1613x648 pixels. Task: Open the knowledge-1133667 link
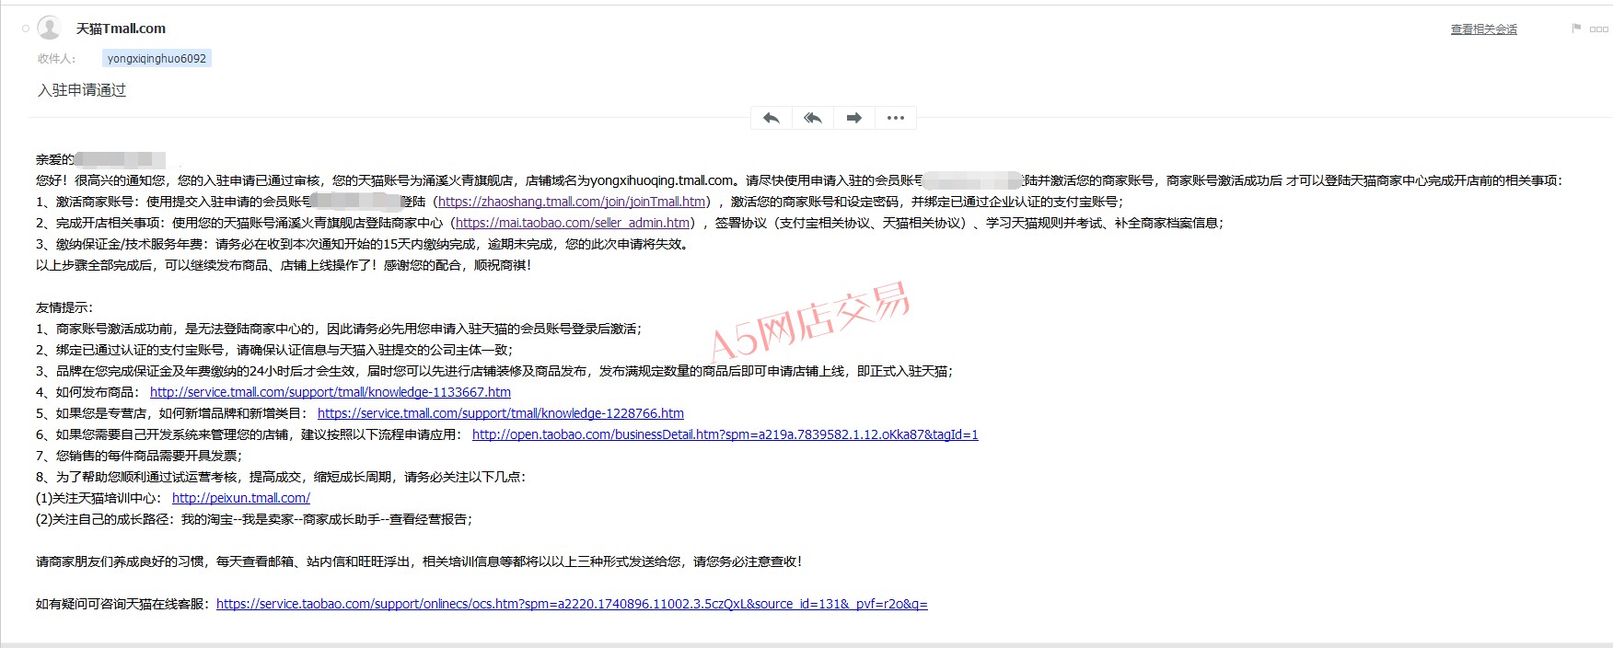[x=331, y=392]
